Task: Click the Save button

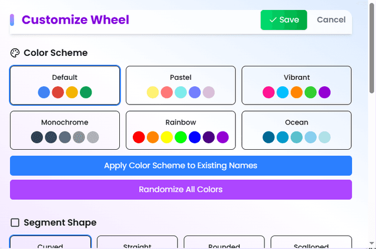Action: pyautogui.click(x=284, y=20)
